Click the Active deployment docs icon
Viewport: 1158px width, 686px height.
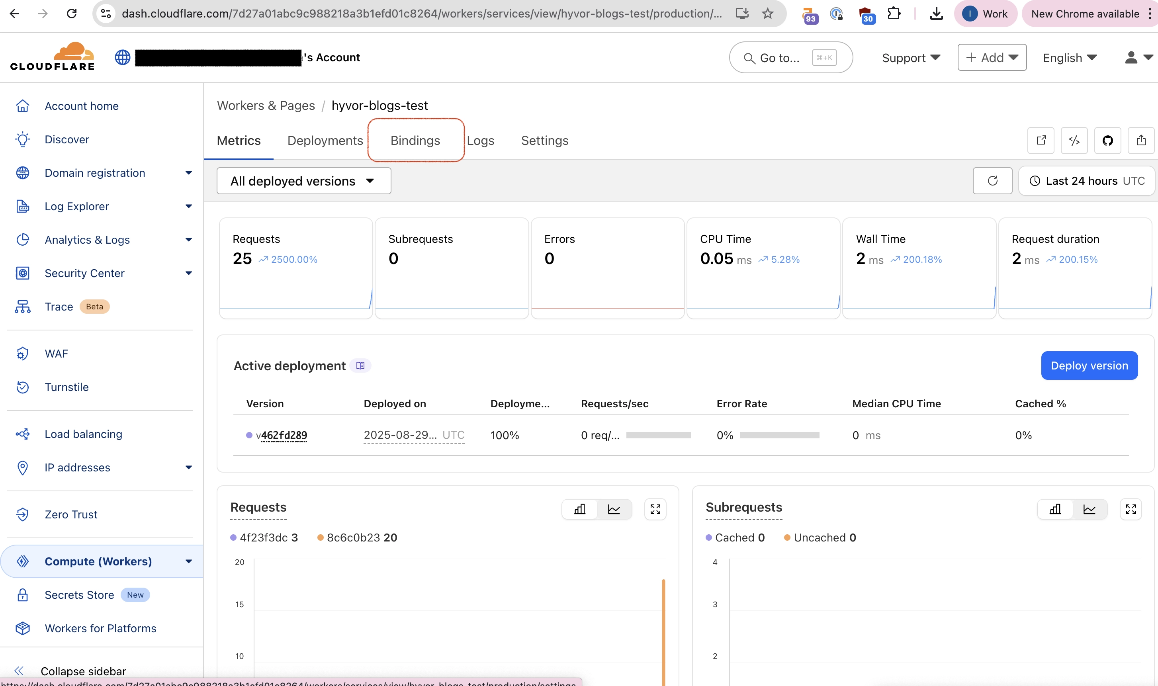360,365
